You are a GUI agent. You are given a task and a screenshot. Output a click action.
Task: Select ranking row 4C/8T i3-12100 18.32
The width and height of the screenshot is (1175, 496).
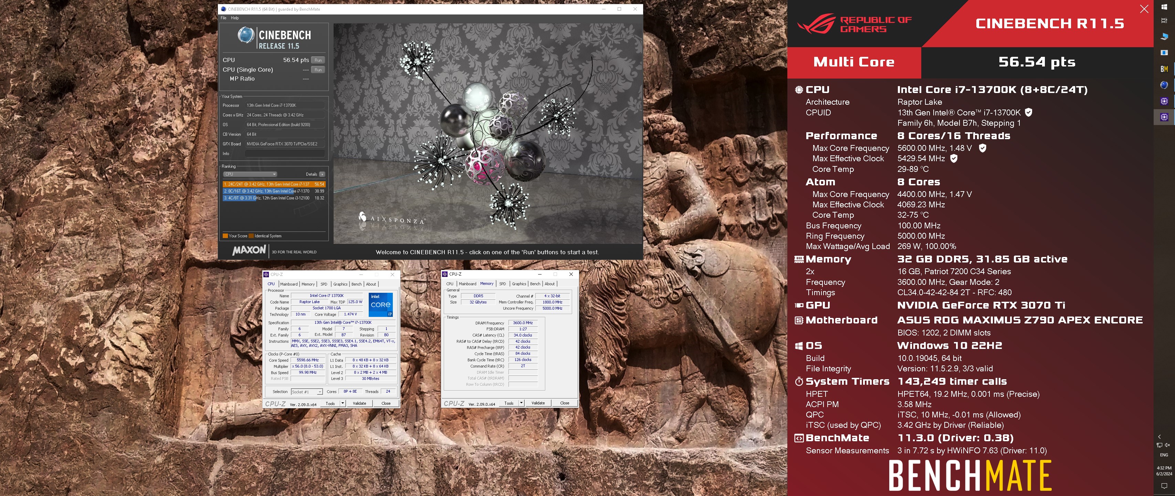coord(274,198)
